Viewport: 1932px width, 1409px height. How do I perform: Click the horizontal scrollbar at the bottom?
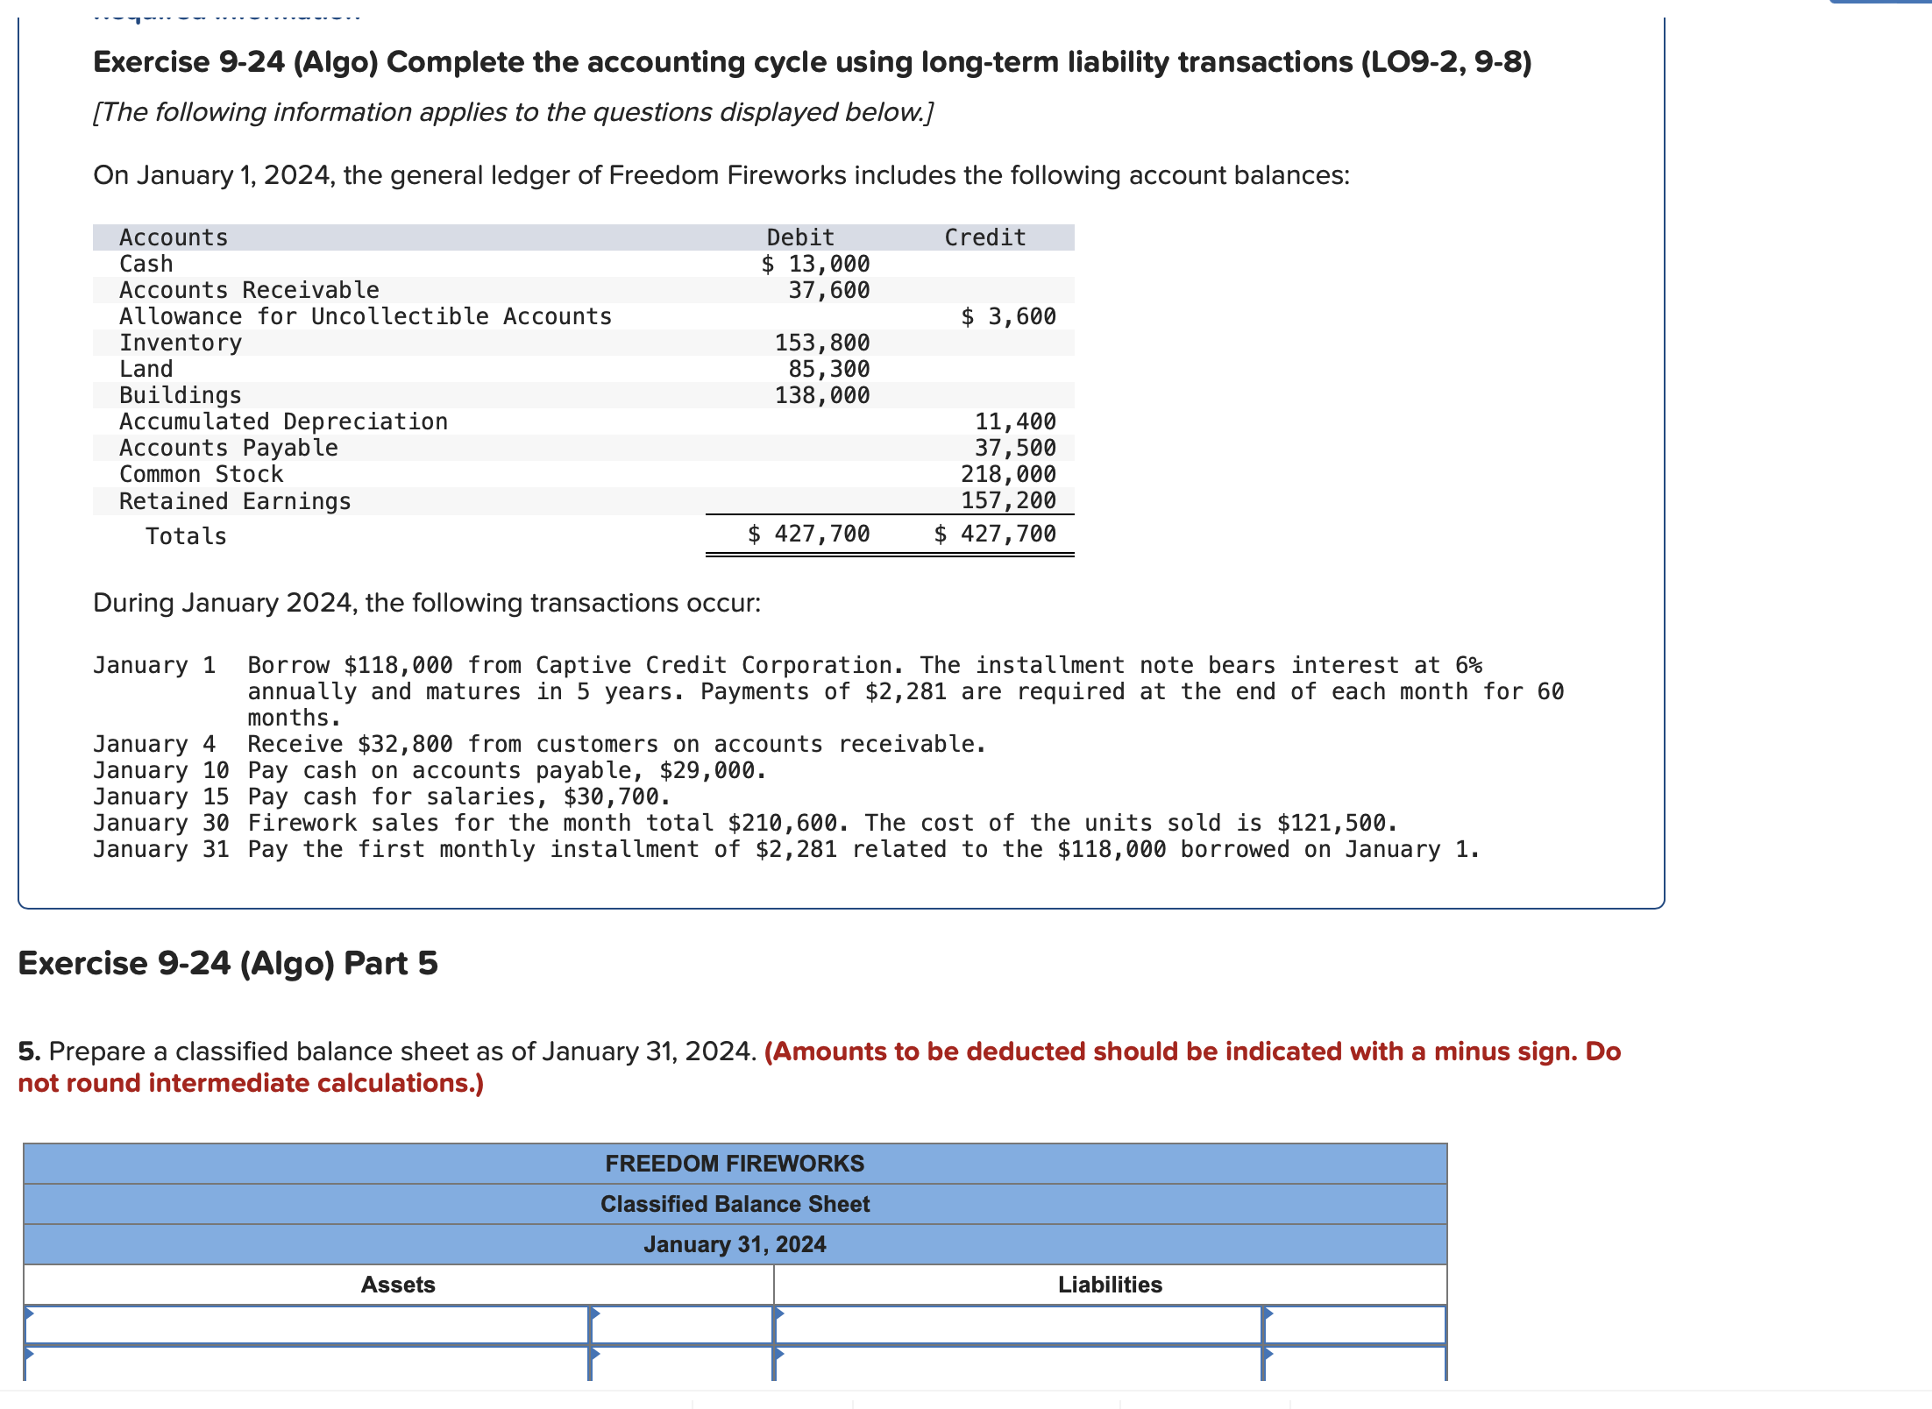(964, 1402)
